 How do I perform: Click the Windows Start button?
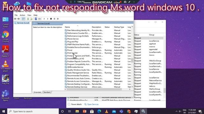[4, 111]
